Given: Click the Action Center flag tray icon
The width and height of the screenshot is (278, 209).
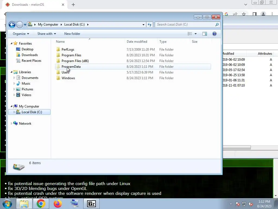Looking at the screenshot, I should [x=238, y=204].
